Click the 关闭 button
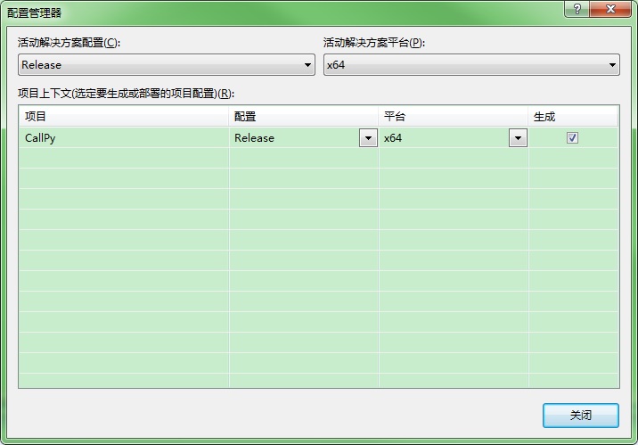Viewport: 638px width, 445px height. 581,416
